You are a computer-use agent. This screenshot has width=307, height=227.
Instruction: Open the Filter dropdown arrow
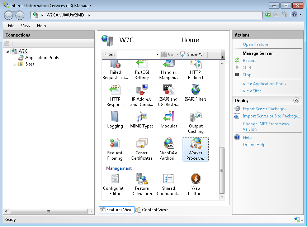pyautogui.click(x=157, y=54)
